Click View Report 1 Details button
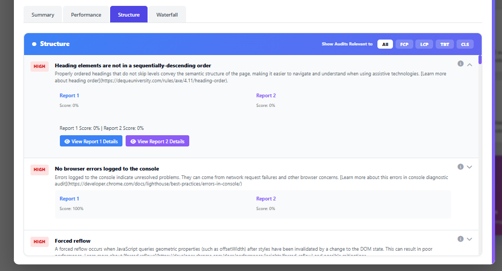This screenshot has height=271, width=502. coord(91,141)
